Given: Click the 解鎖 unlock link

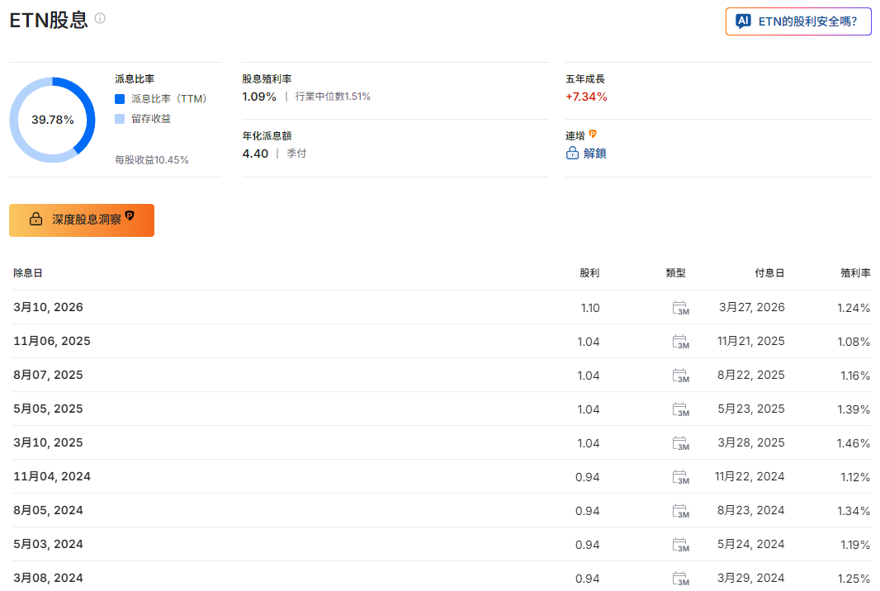Looking at the screenshot, I should (x=594, y=153).
